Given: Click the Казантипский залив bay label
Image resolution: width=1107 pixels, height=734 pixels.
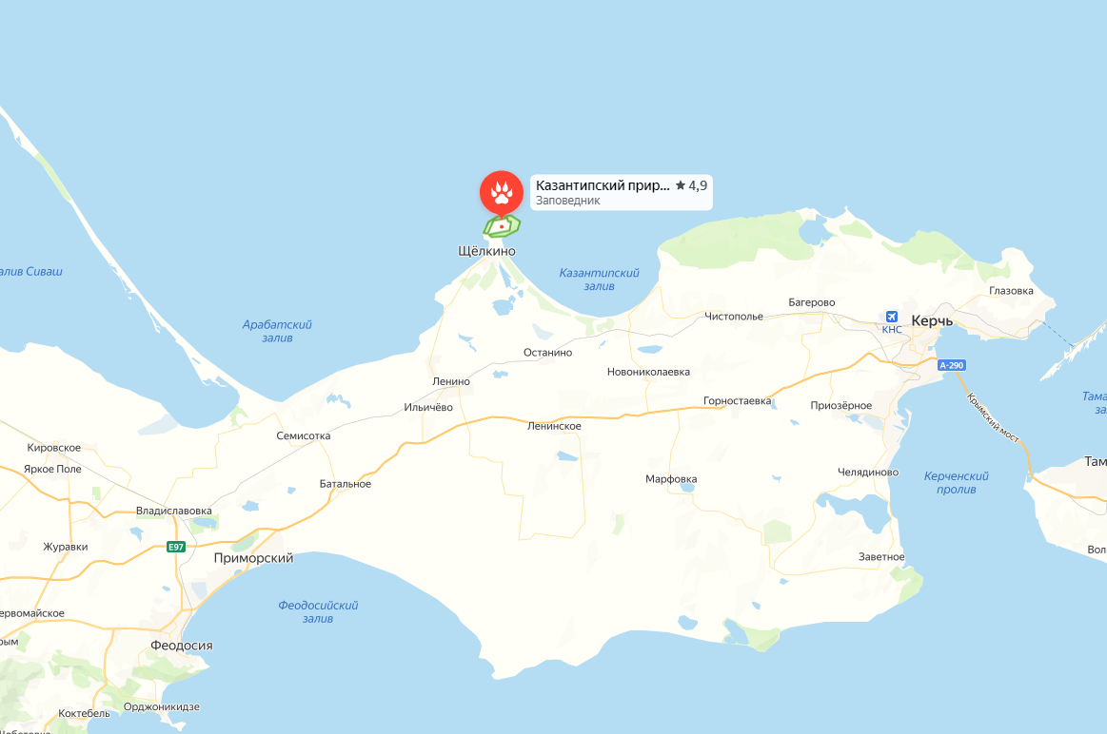Looking at the screenshot, I should pyautogui.click(x=600, y=280).
